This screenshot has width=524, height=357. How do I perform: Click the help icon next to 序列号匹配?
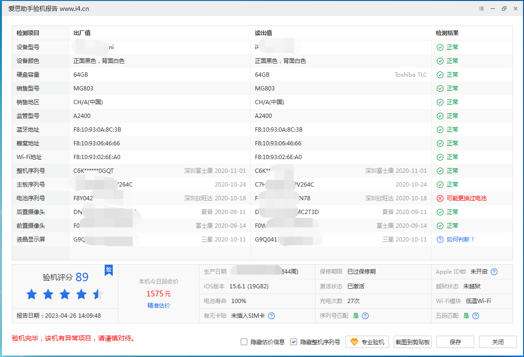click(x=365, y=316)
